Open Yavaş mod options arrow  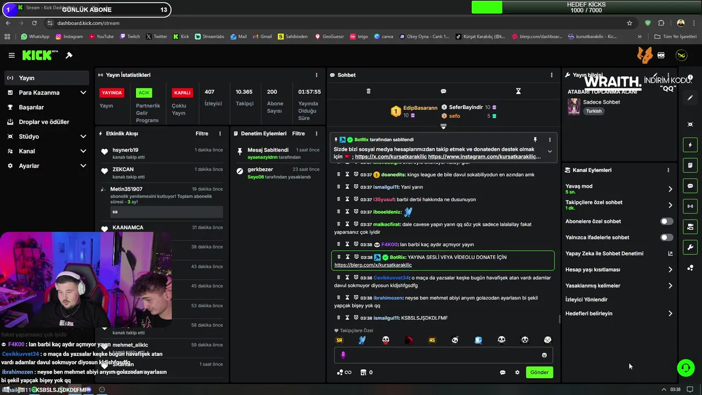[670, 189]
